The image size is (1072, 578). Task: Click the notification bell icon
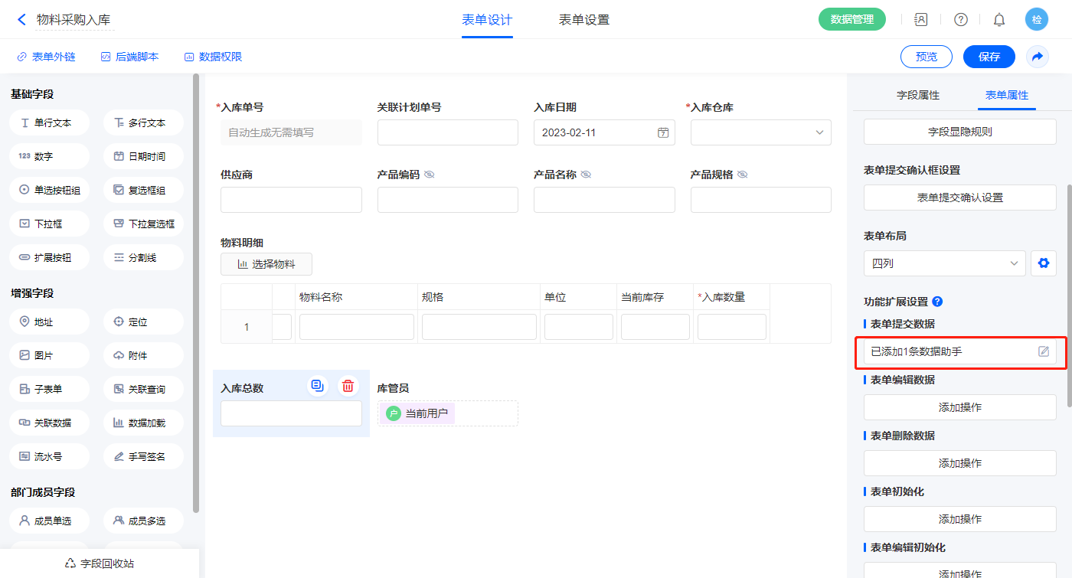pos(999,20)
